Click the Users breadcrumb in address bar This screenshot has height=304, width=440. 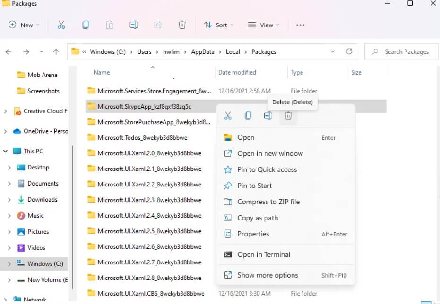144,52
